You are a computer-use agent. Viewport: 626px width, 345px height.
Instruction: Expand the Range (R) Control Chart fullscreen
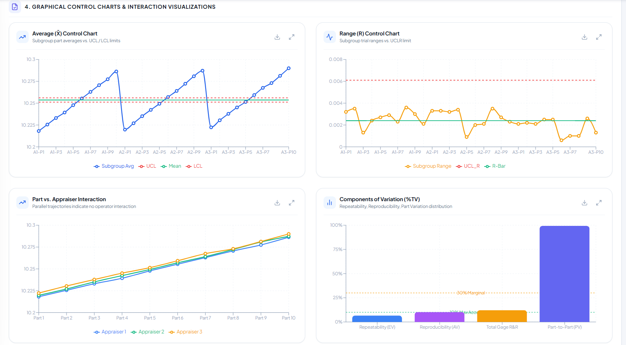(599, 37)
